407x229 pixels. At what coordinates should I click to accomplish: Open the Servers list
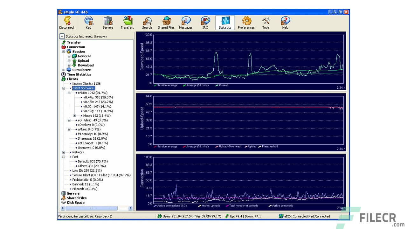click(x=108, y=22)
